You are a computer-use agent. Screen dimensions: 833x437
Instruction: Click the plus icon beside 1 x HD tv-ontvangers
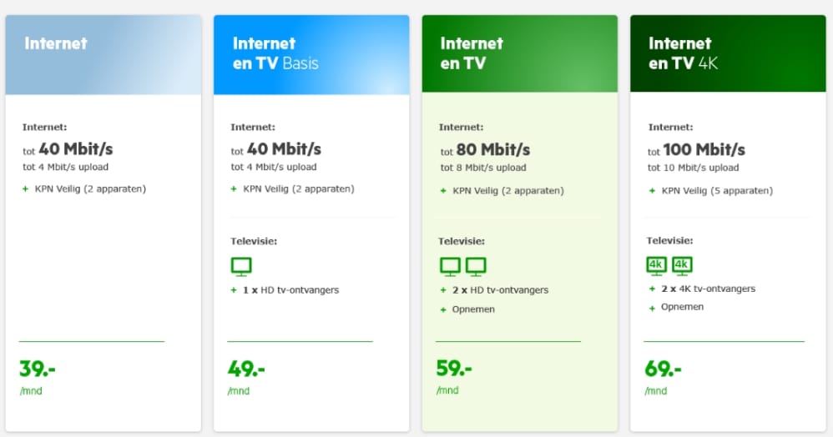click(x=235, y=290)
